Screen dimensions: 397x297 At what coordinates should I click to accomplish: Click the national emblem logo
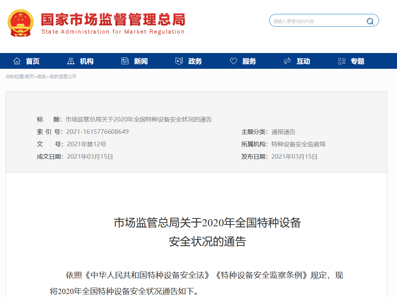[x=20, y=23]
